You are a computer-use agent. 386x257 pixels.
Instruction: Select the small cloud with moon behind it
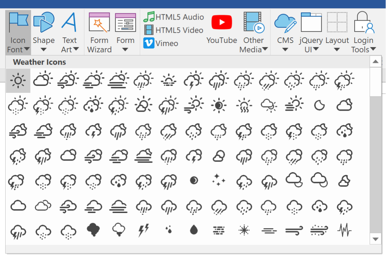point(344,181)
